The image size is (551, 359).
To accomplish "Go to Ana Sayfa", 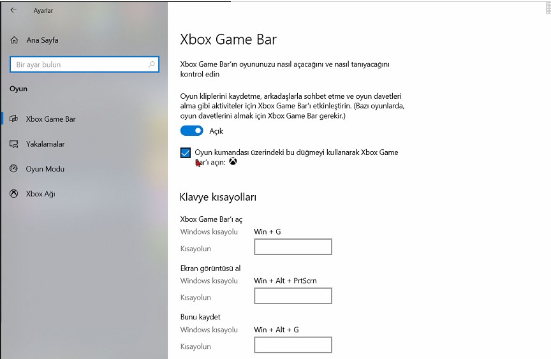I will pyautogui.click(x=42, y=40).
